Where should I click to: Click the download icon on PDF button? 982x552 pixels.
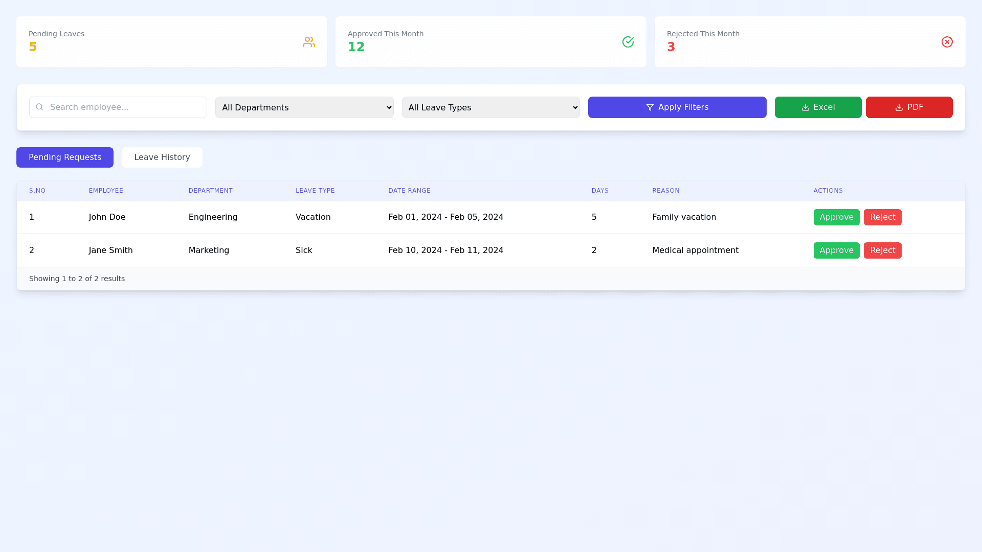[x=899, y=107]
